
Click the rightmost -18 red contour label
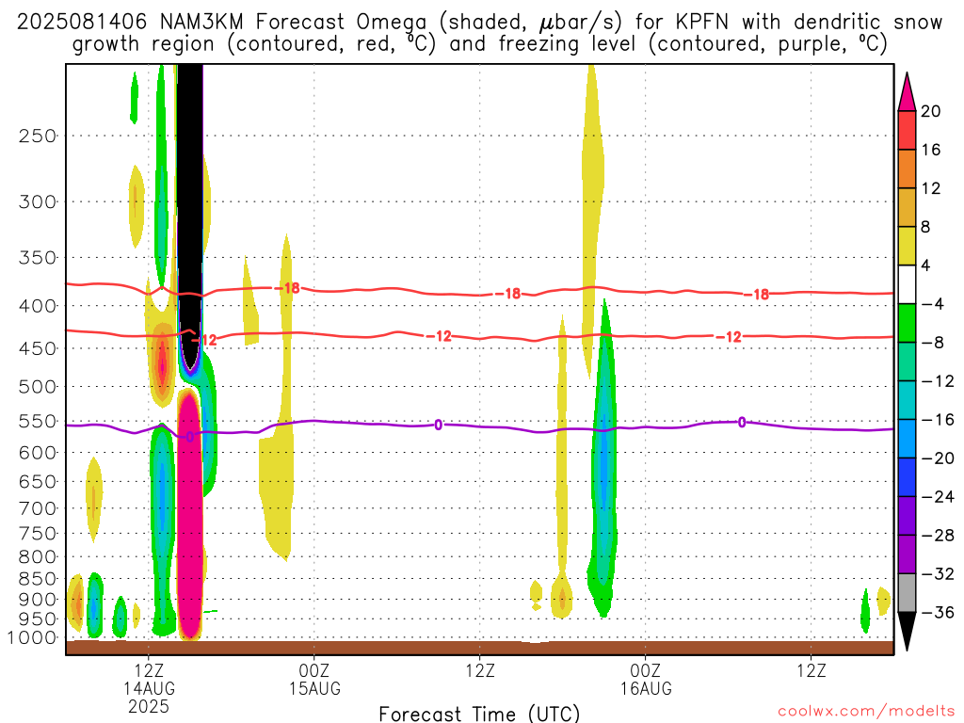757,295
